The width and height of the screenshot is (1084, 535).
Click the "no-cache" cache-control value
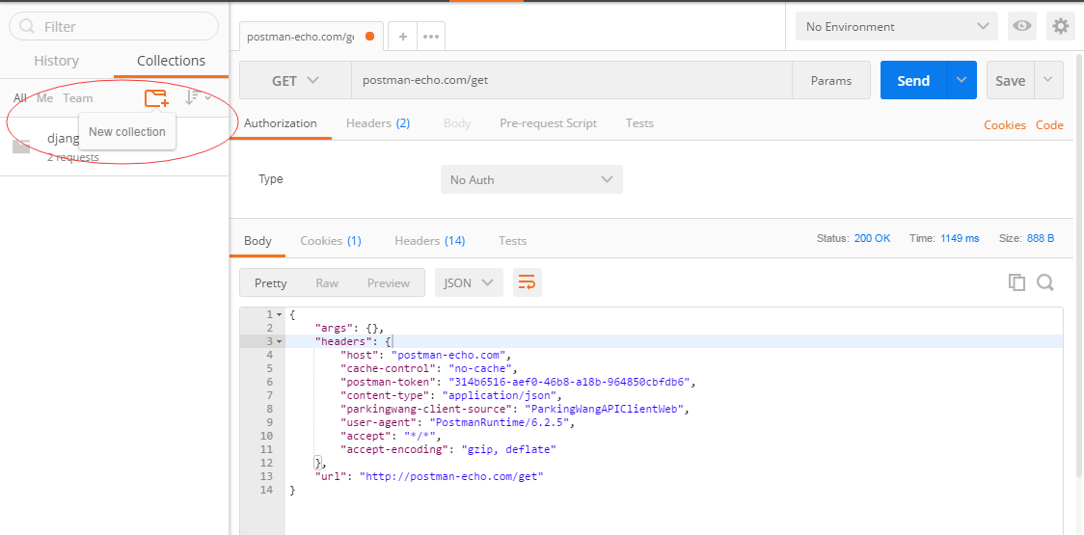tap(481, 368)
